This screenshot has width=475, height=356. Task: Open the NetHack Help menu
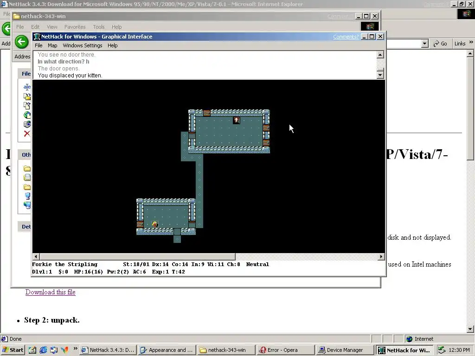click(x=112, y=45)
